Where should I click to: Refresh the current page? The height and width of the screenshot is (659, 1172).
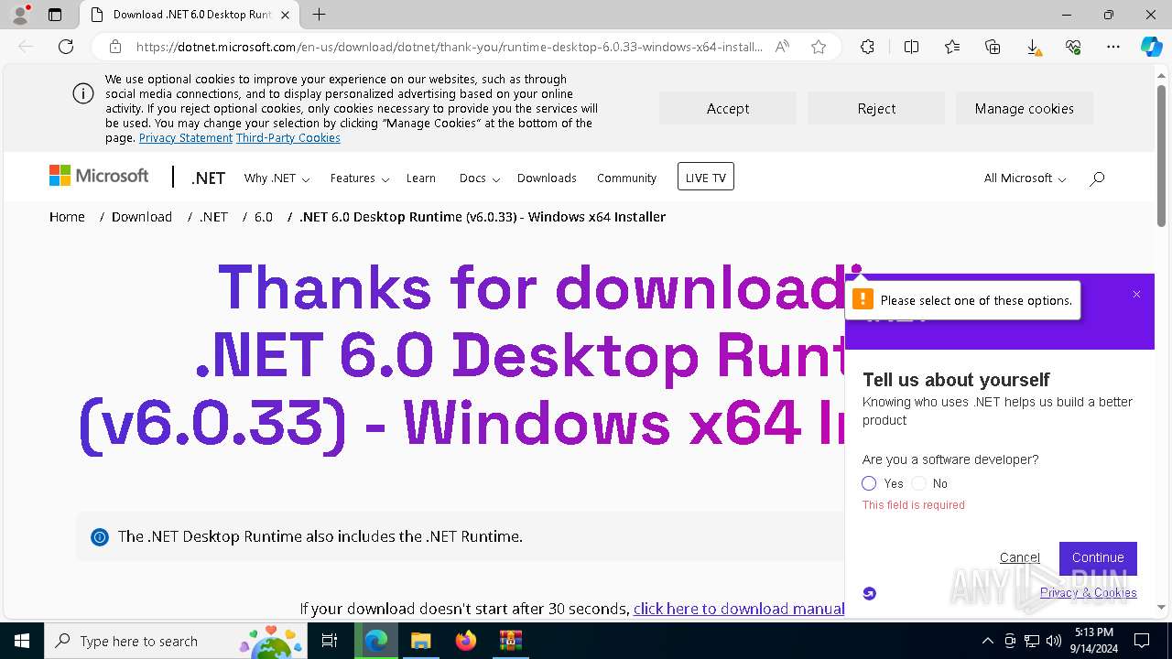pos(66,47)
